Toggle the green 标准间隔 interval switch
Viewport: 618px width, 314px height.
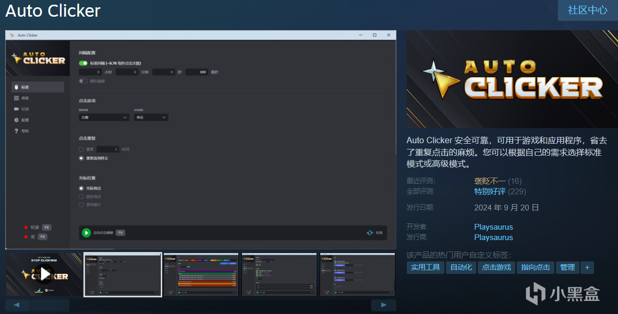pos(83,63)
